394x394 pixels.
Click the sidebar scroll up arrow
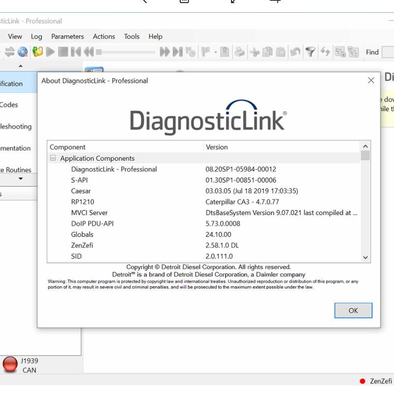[21, 66]
